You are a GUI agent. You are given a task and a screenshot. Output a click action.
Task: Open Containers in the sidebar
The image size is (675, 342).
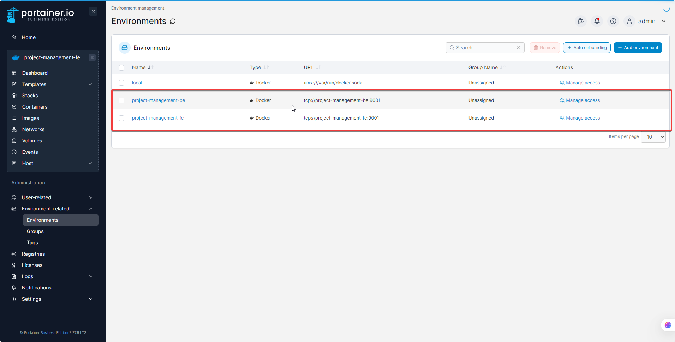tap(35, 107)
